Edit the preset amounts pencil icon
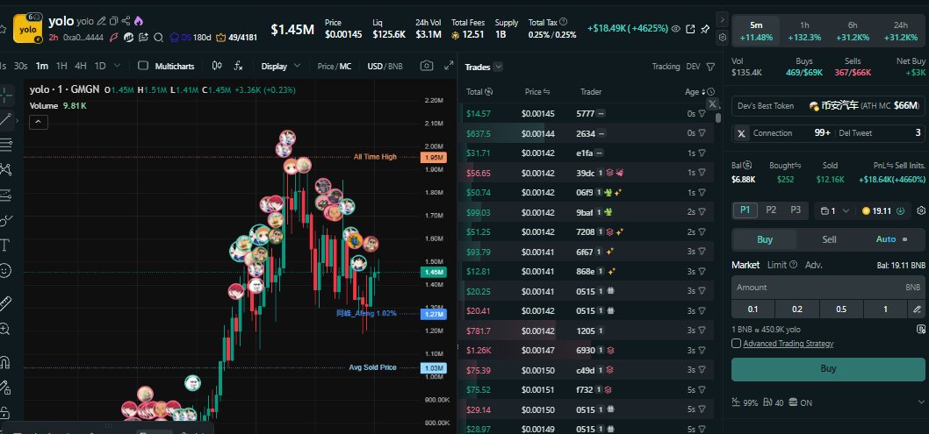 coord(918,309)
